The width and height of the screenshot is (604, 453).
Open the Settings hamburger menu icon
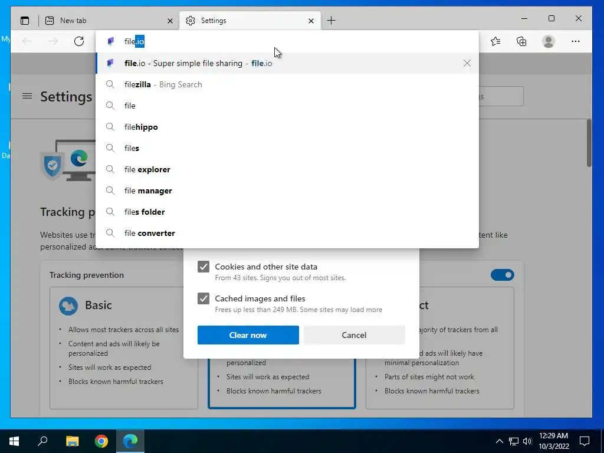(x=27, y=96)
